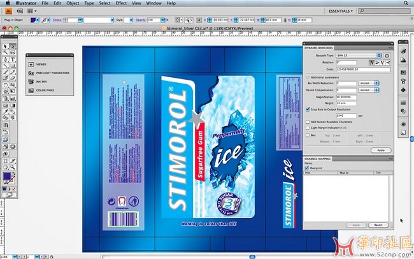Click the Revert button
The height and width of the screenshot is (259, 414).
[x=378, y=225]
